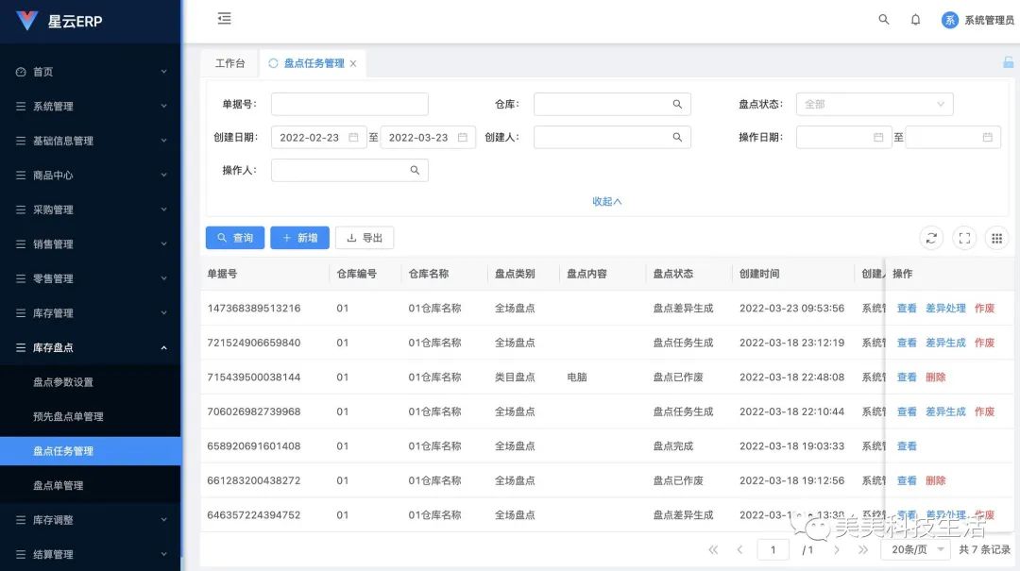
Task: Click the refresh table icon
Action: [931, 238]
